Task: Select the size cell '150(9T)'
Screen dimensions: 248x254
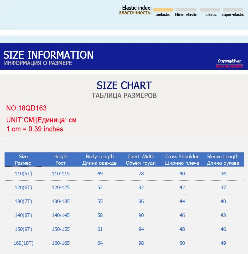Action: point(23,229)
